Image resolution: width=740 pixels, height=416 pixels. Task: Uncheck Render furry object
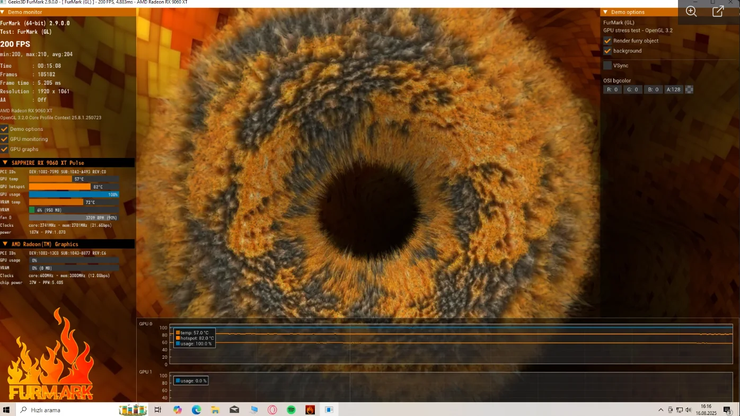pyautogui.click(x=607, y=41)
